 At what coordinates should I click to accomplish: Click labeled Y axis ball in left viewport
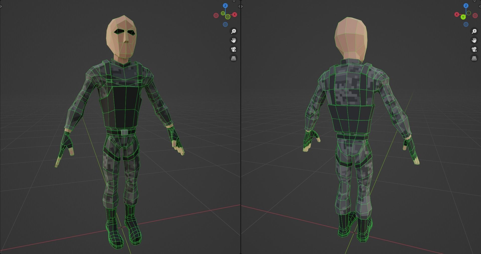pos(223,13)
